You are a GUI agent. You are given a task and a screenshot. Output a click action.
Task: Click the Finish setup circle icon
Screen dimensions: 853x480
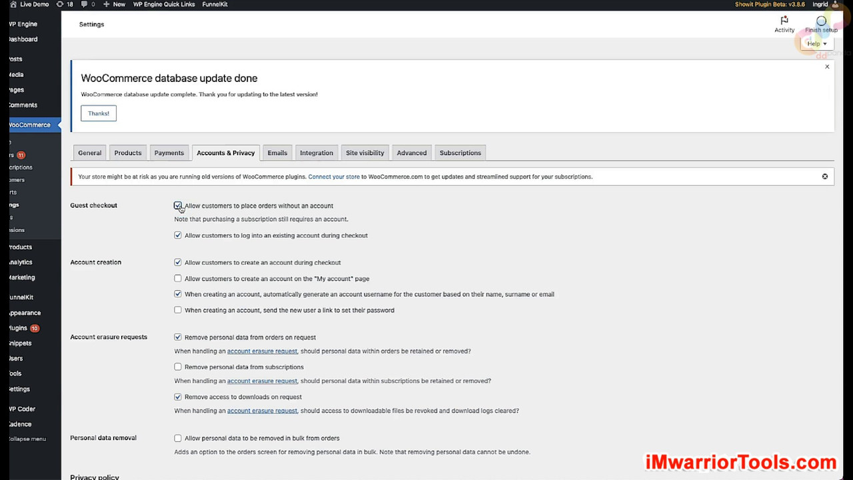(x=821, y=21)
